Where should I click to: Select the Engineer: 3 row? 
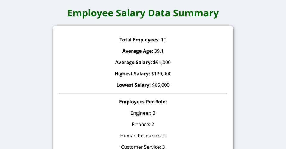[x=143, y=113]
